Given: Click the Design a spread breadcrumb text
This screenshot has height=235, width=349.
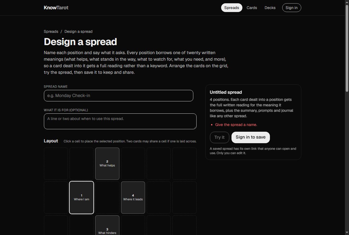Looking at the screenshot, I should click(79, 31).
